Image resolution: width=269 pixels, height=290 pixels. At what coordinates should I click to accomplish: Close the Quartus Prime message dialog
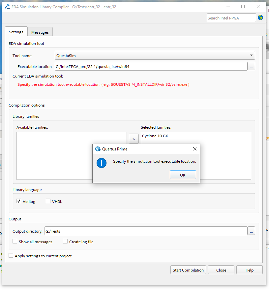tap(195, 149)
